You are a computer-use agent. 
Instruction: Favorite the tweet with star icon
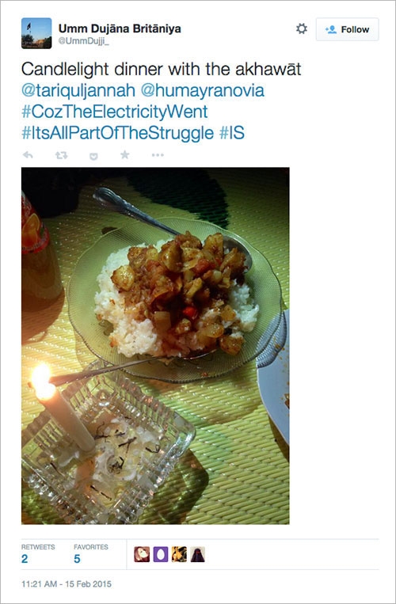[x=125, y=155]
